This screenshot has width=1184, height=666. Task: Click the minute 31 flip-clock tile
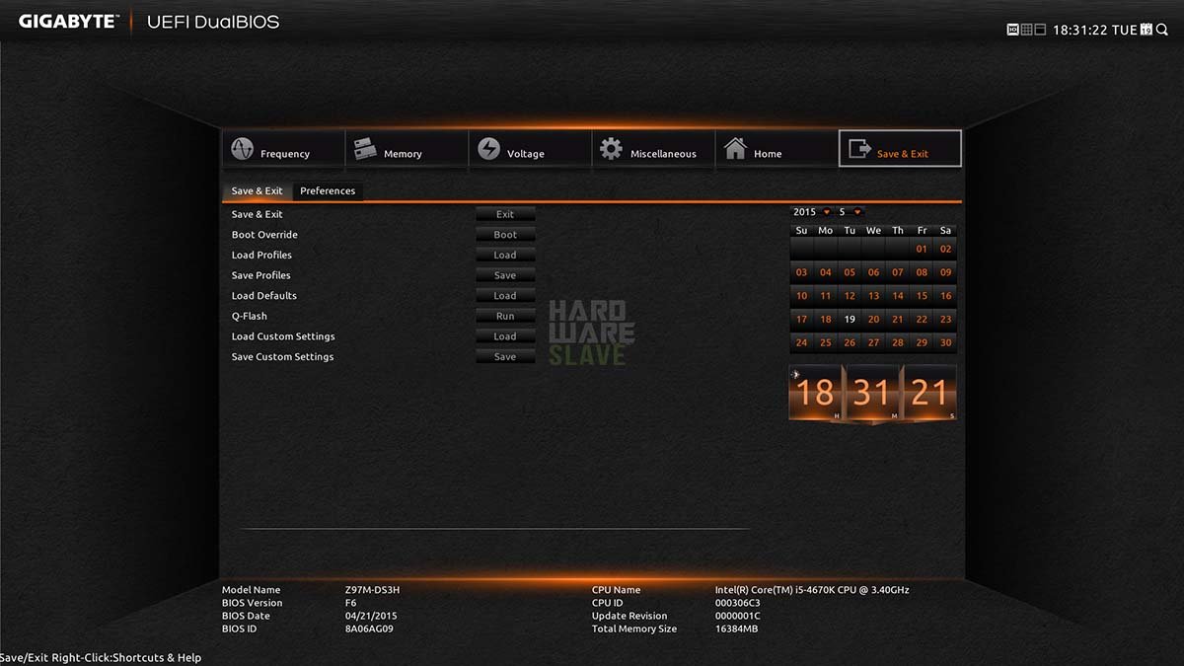(x=872, y=394)
